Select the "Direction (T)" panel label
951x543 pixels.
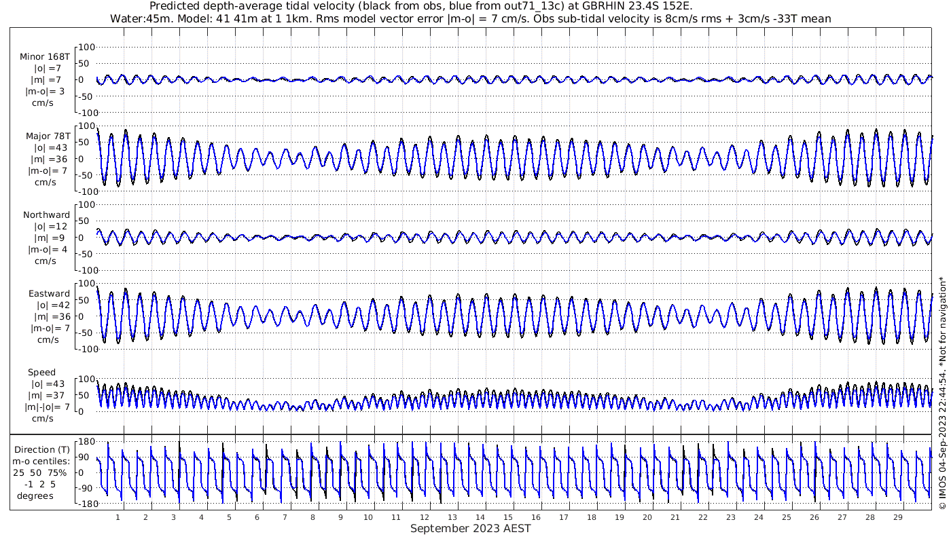[x=42, y=449]
